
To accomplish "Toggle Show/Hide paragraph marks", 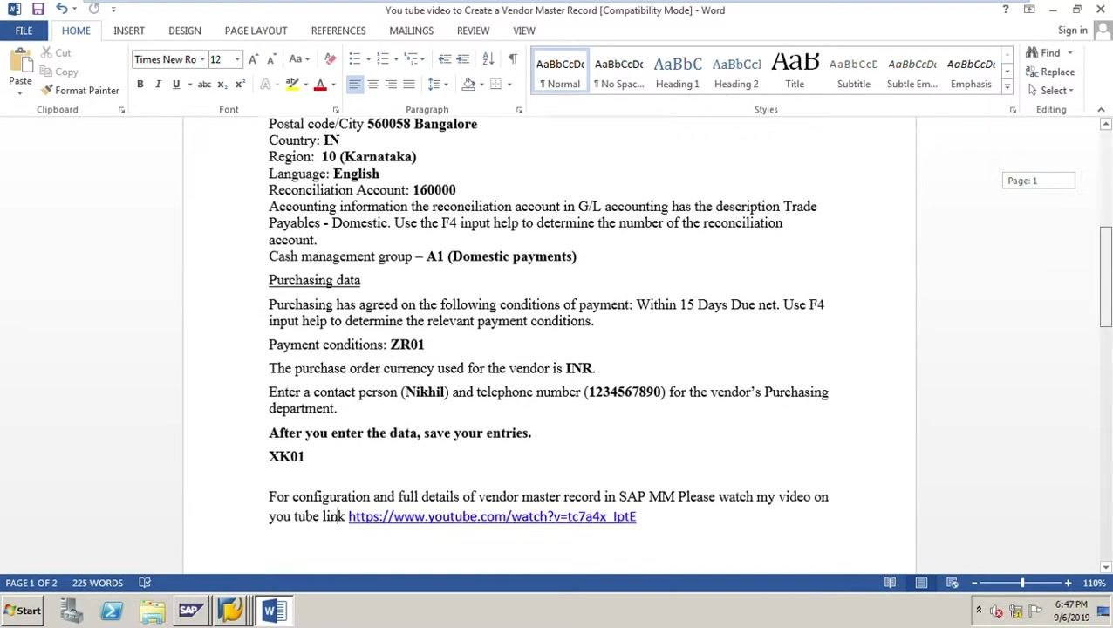I will pyautogui.click(x=513, y=59).
